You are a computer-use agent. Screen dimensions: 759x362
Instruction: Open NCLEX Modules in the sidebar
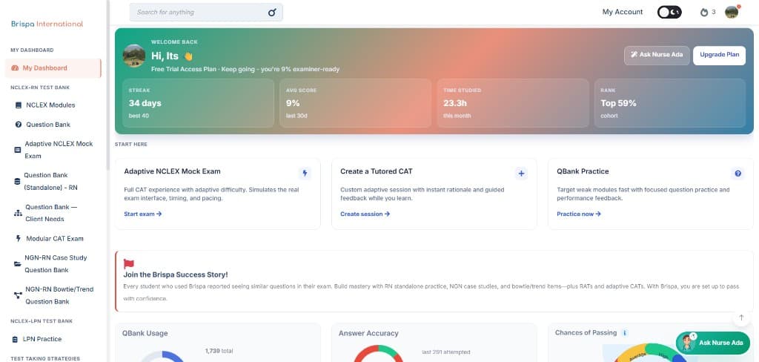tap(51, 105)
